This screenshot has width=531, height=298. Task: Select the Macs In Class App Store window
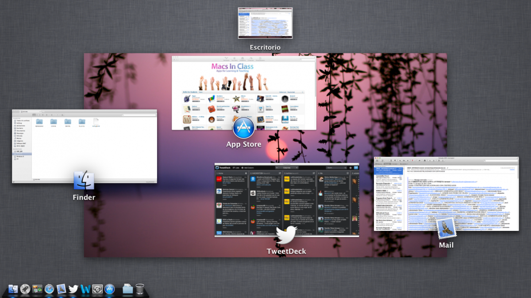[x=244, y=88]
